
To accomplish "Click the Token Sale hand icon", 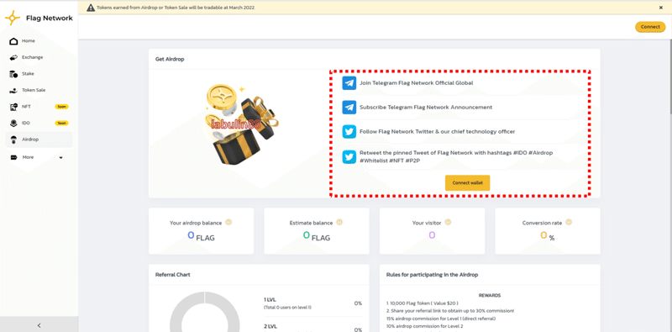I will [13, 91].
